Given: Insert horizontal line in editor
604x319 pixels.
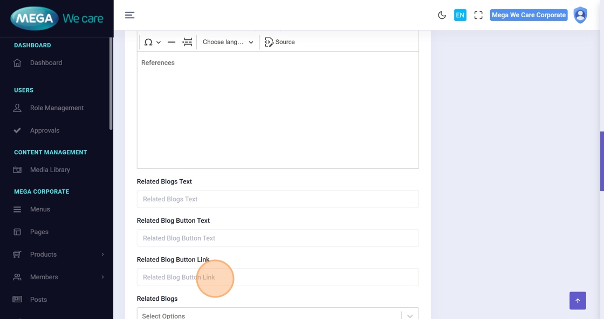Looking at the screenshot, I should (171, 42).
